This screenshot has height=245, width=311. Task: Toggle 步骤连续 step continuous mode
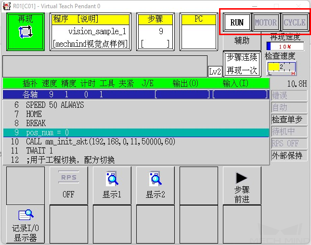[242, 58]
